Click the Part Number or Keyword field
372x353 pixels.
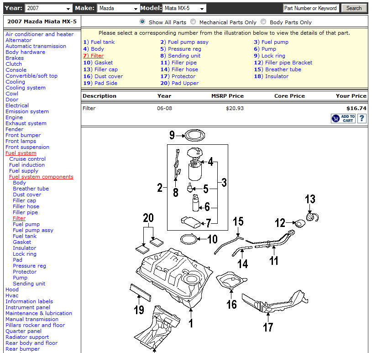(311, 8)
